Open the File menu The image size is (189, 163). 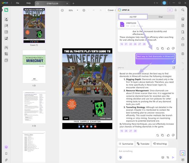(18, 3)
